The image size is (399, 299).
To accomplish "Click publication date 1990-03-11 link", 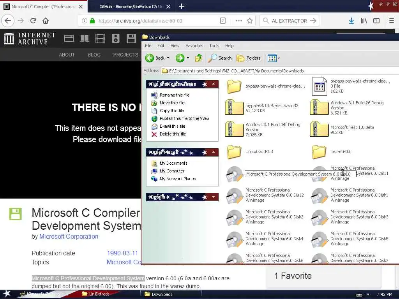I will (122, 253).
